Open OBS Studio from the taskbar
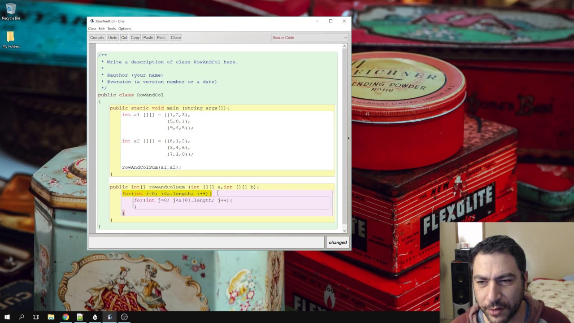The width and height of the screenshot is (574, 323). (x=124, y=317)
